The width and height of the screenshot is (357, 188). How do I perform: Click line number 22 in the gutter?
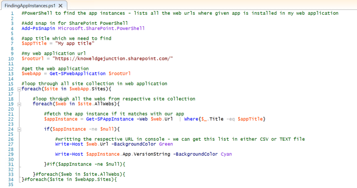(11, 119)
